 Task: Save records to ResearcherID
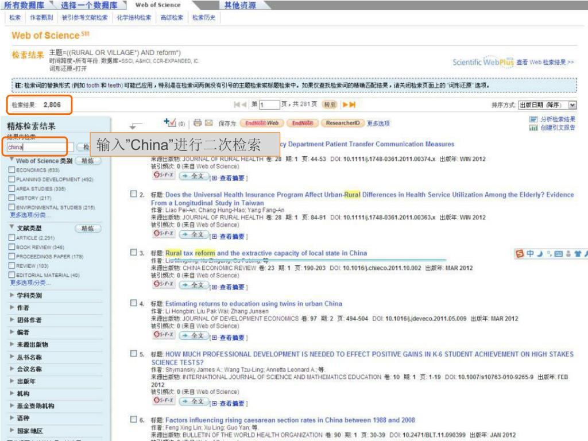(343, 123)
